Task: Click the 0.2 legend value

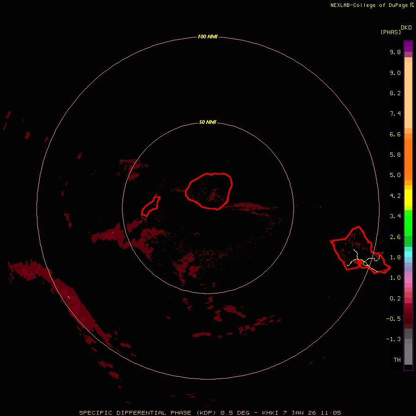Action: point(395,299)
